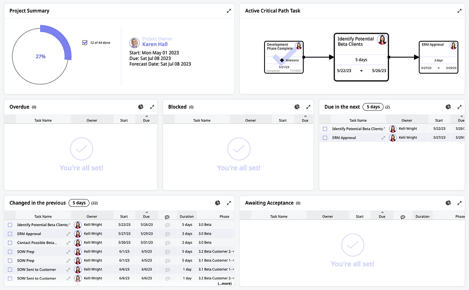Open pie chart view for Awaiting Acceptance
This screenshot has height=290, width=469.
click(x=448, y=202)
